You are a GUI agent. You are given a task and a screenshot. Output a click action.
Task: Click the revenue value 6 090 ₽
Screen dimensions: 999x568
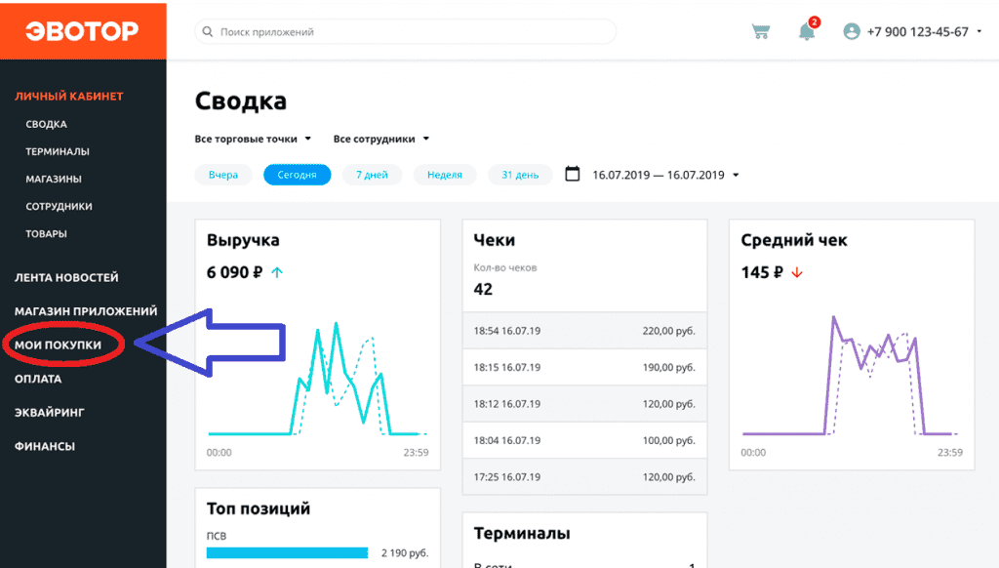pos(234,273)
